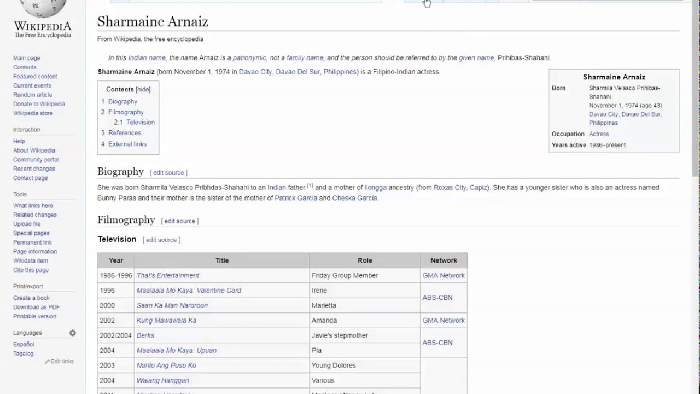Open the Contact page link

coord(30,178)
